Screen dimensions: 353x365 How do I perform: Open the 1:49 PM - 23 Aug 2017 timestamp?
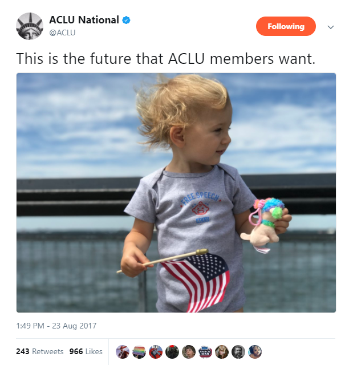(56, 326)
